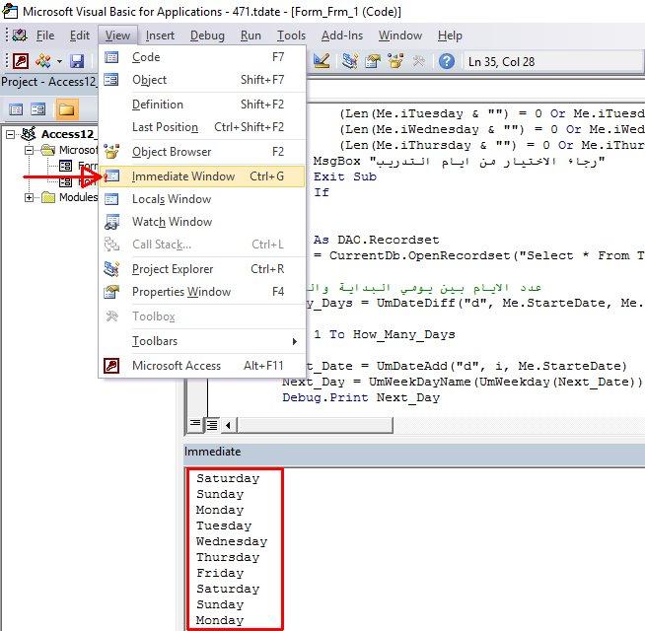The width and height of the screenshot is (645, 631).
Task: Choose Definition in the View menu
Action: tap(202, 105)
